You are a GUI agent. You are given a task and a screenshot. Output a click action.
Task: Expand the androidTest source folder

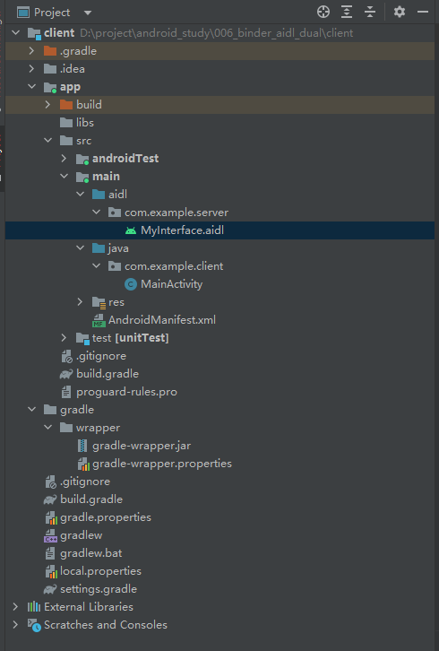coord(64,158)
